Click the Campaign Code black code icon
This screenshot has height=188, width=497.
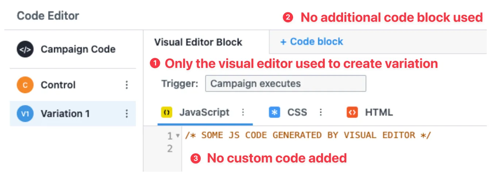point(25,49)
